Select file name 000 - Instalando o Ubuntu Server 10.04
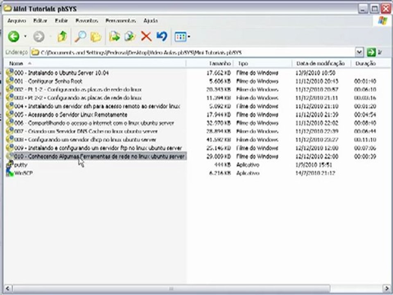This screenshot has width=393, height=295. pos(61,73)
